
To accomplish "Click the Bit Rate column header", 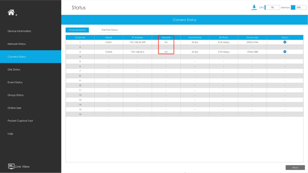I will [224, 38].
